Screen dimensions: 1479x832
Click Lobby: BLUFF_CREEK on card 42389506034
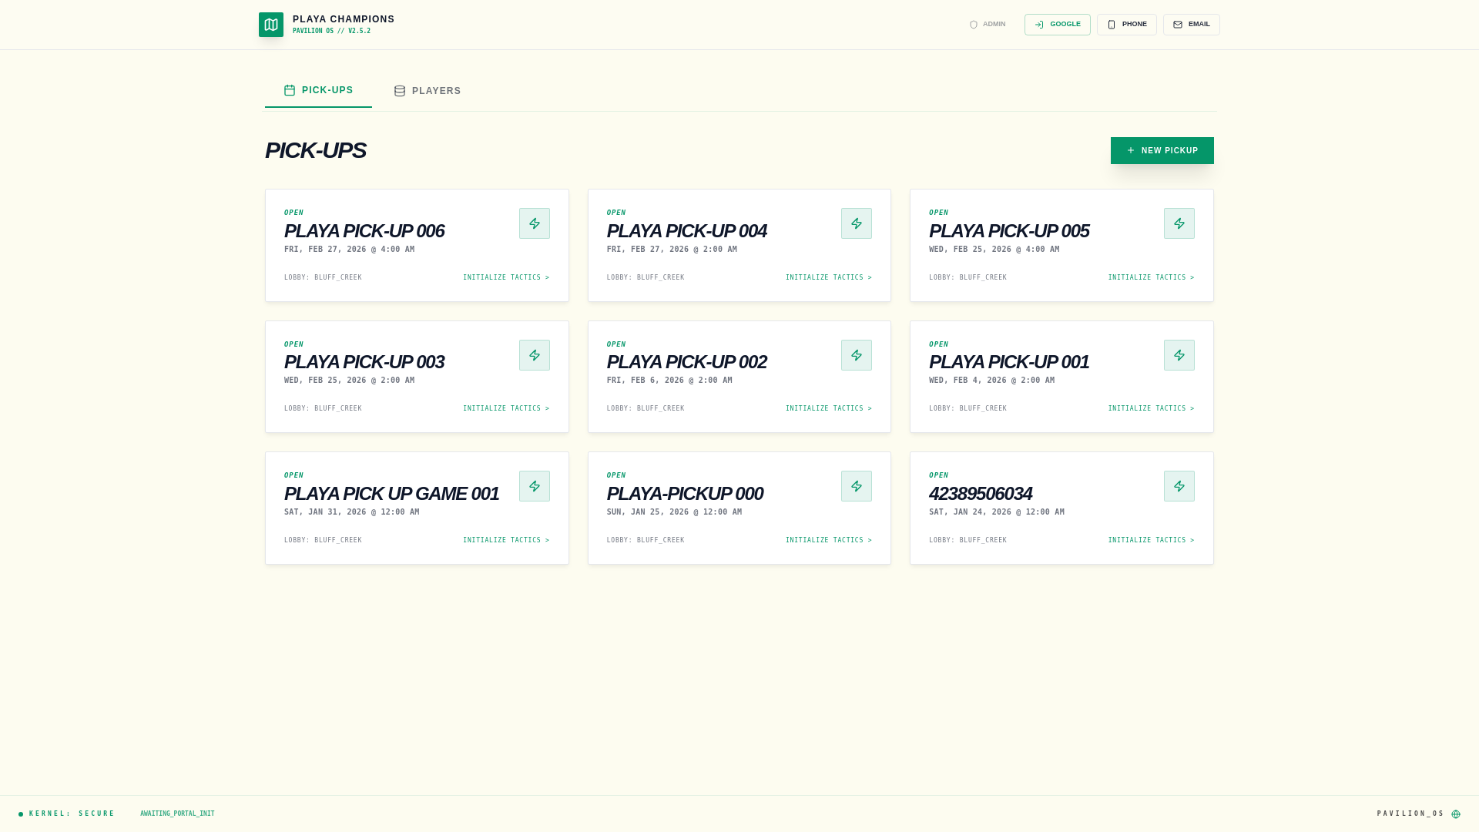(968, 540)
